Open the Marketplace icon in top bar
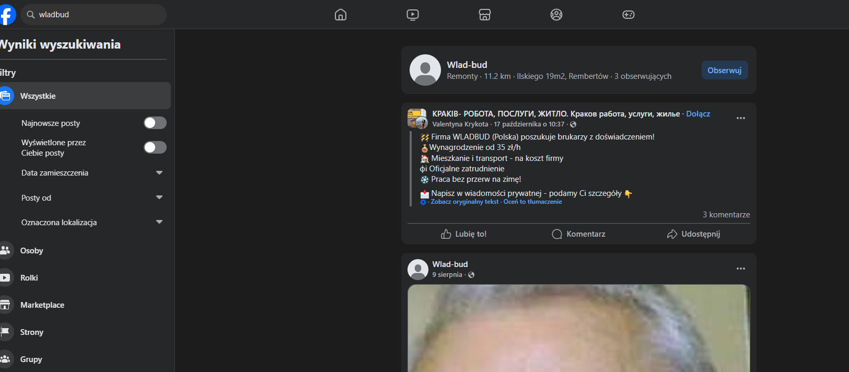 (485, 15)
